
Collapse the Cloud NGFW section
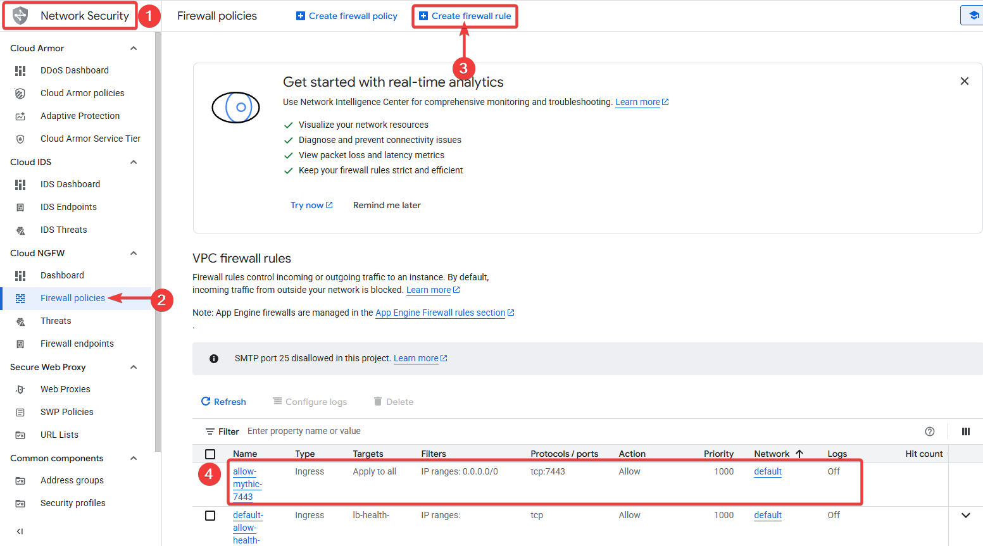[x=134, y=253]
